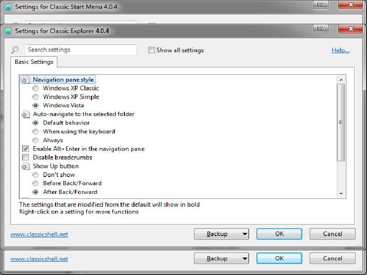Select the Navigation pane style heading
The width and height of the screenshot is (367, 275).
pos(63,80)
